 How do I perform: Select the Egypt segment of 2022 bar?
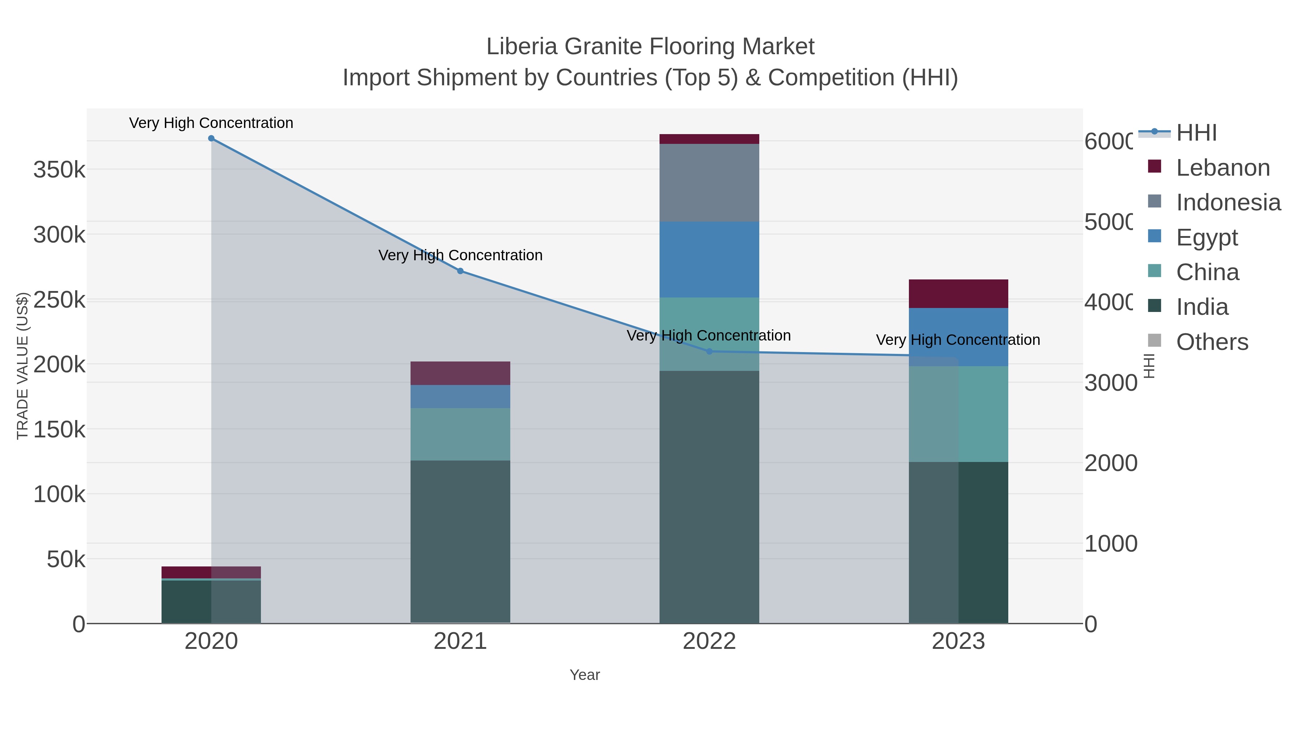click(x=709, y=260)
